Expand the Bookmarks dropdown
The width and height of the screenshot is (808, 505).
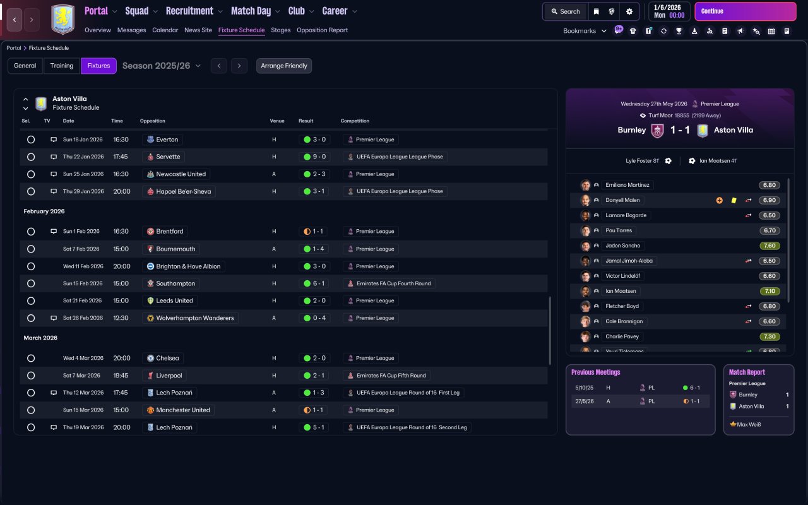(585, 31)
